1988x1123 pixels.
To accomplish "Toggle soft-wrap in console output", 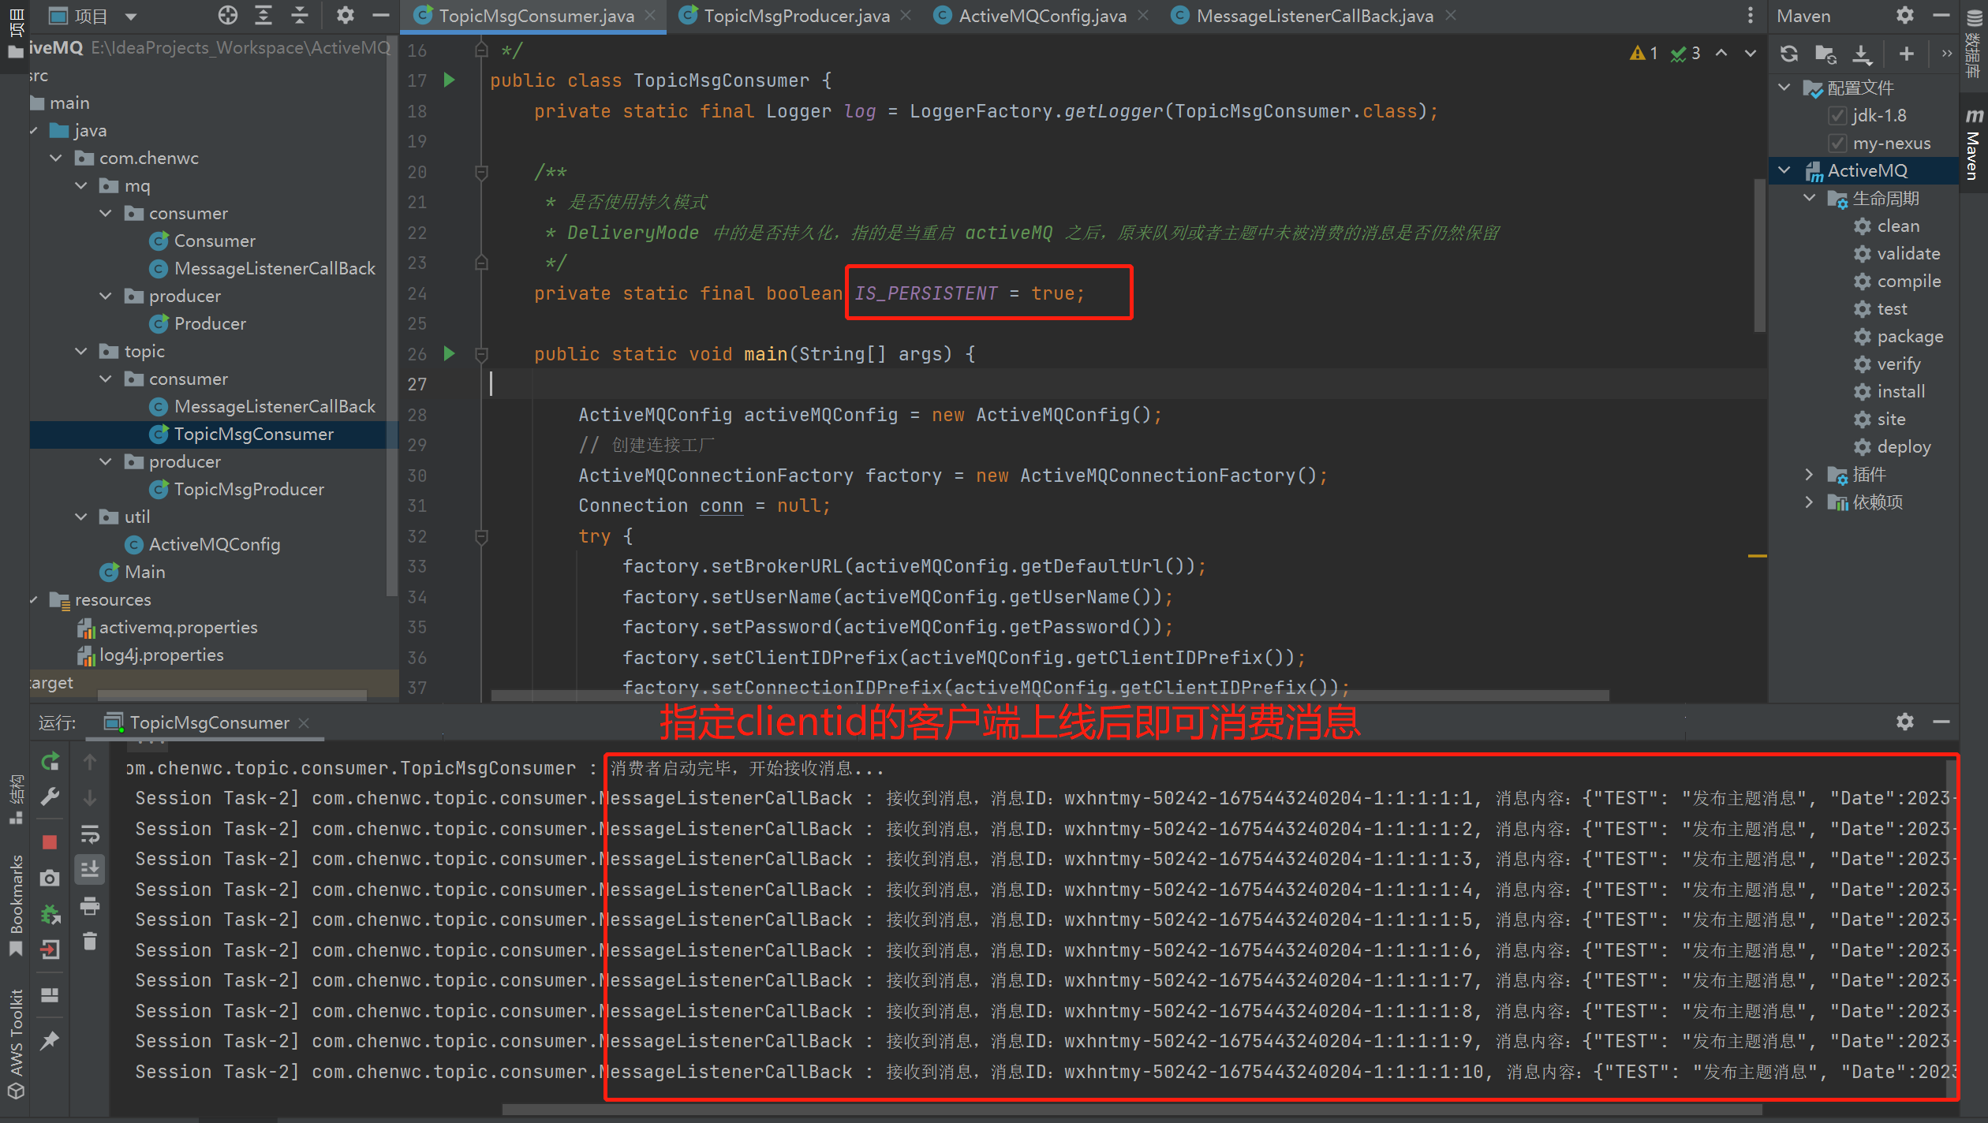I will click(90, 834).
